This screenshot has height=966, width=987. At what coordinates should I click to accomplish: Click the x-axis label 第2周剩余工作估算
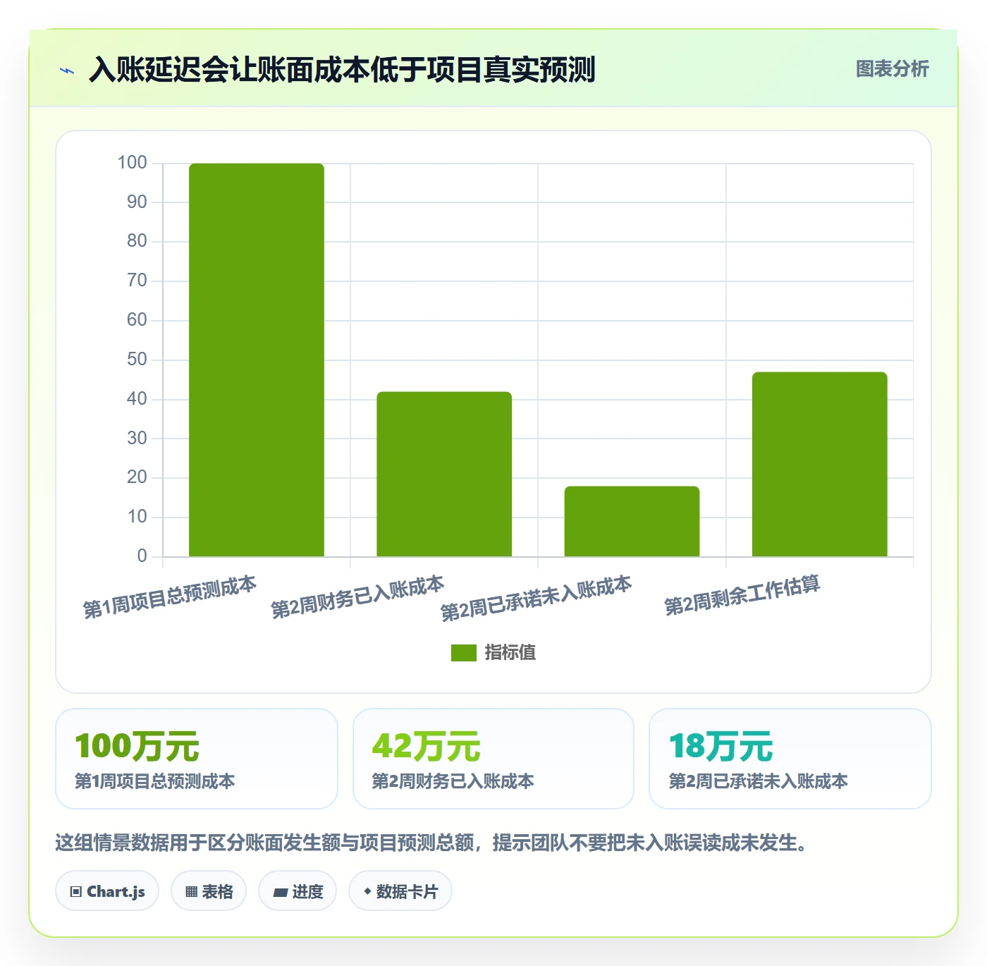pyautogui.click(x=742, y=594)
